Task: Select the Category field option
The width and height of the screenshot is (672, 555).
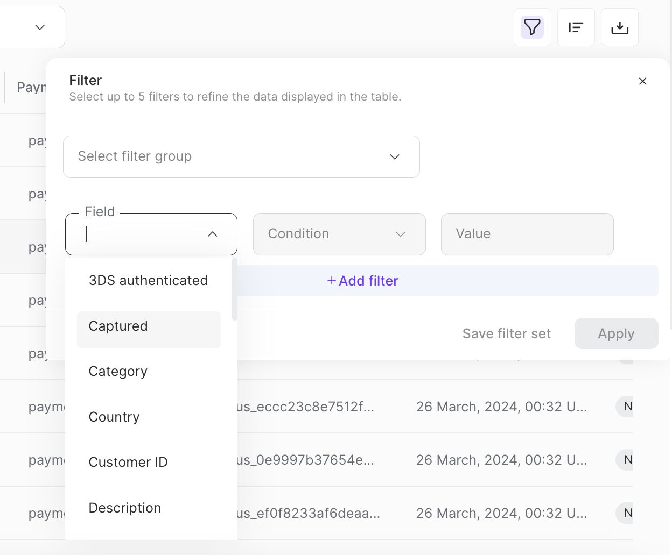Action: 118,371
